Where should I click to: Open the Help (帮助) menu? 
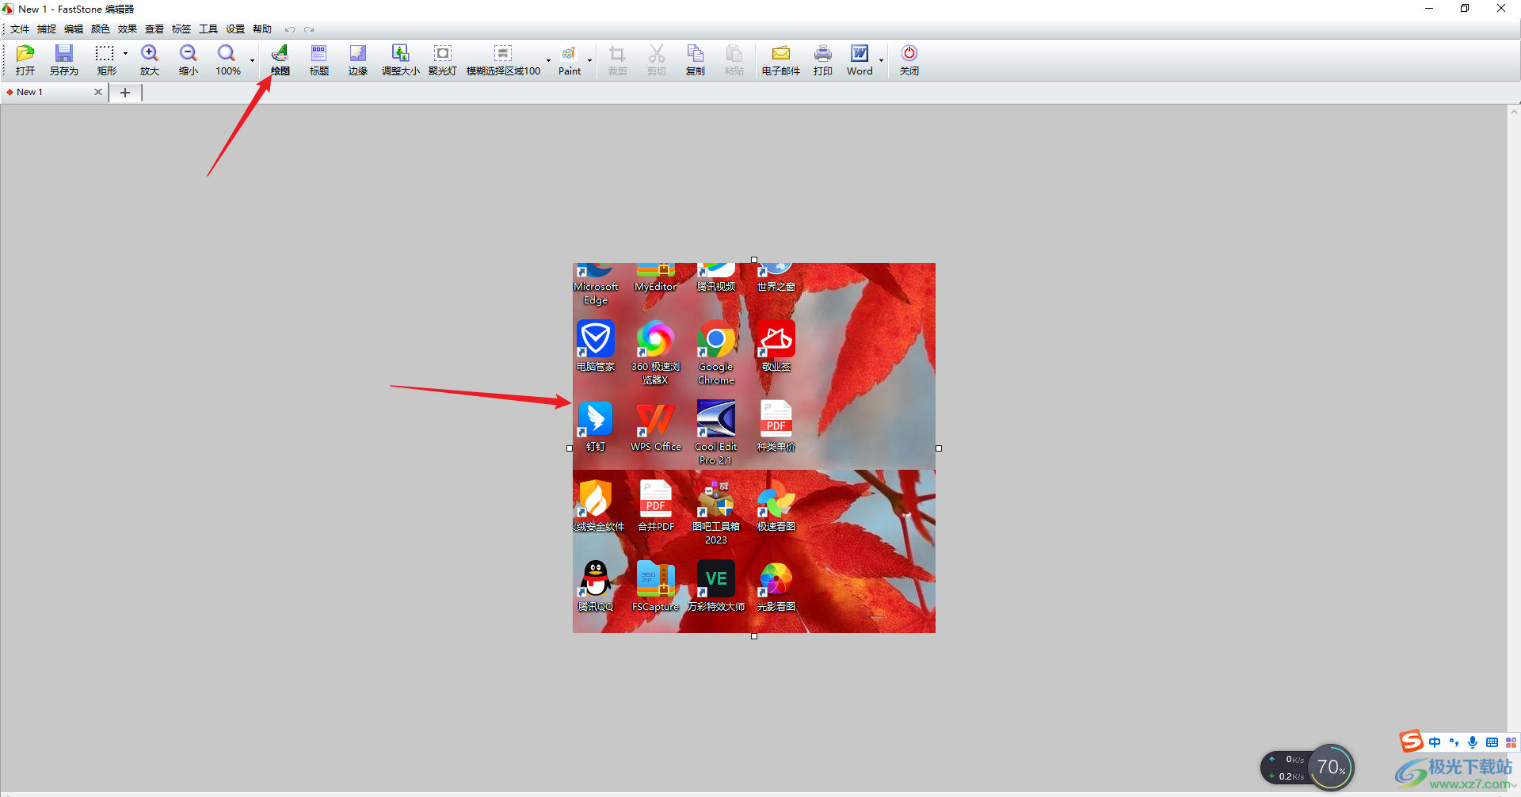262,29
